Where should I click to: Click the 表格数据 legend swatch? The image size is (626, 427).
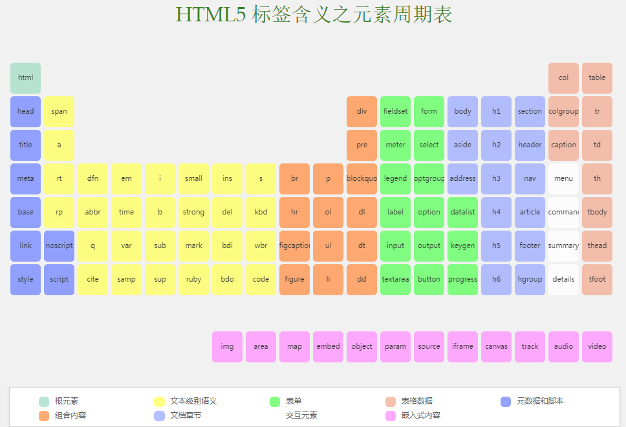point(391,402)
